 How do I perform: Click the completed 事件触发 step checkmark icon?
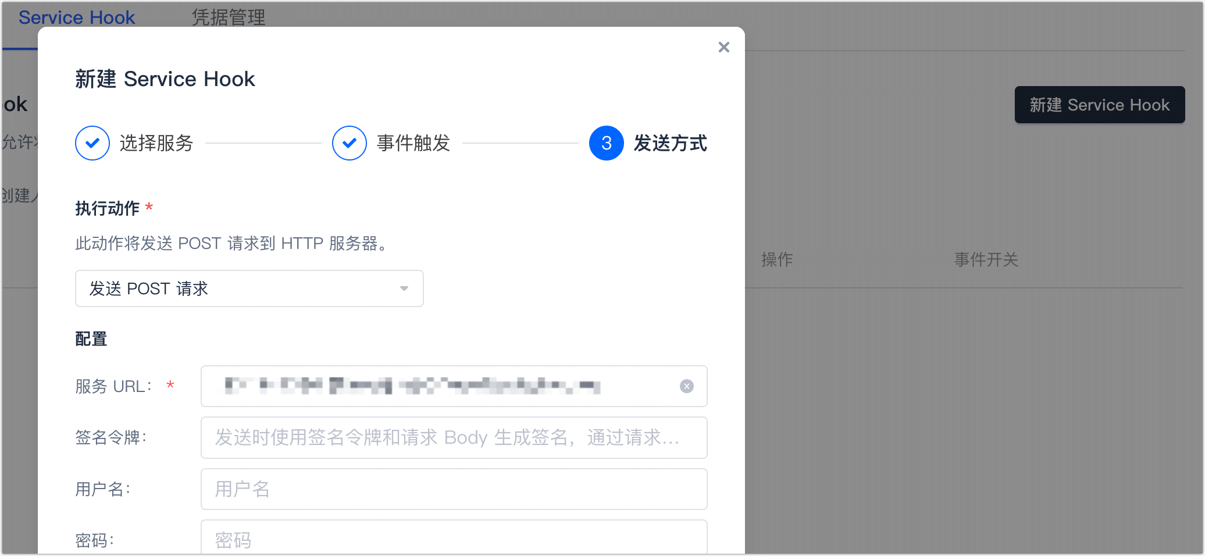(350, 143)
